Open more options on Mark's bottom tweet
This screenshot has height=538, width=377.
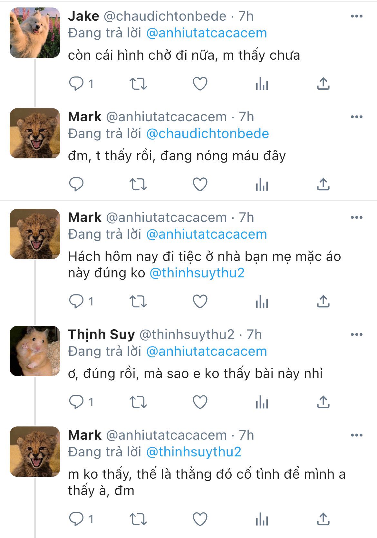[x=356, y=435]
